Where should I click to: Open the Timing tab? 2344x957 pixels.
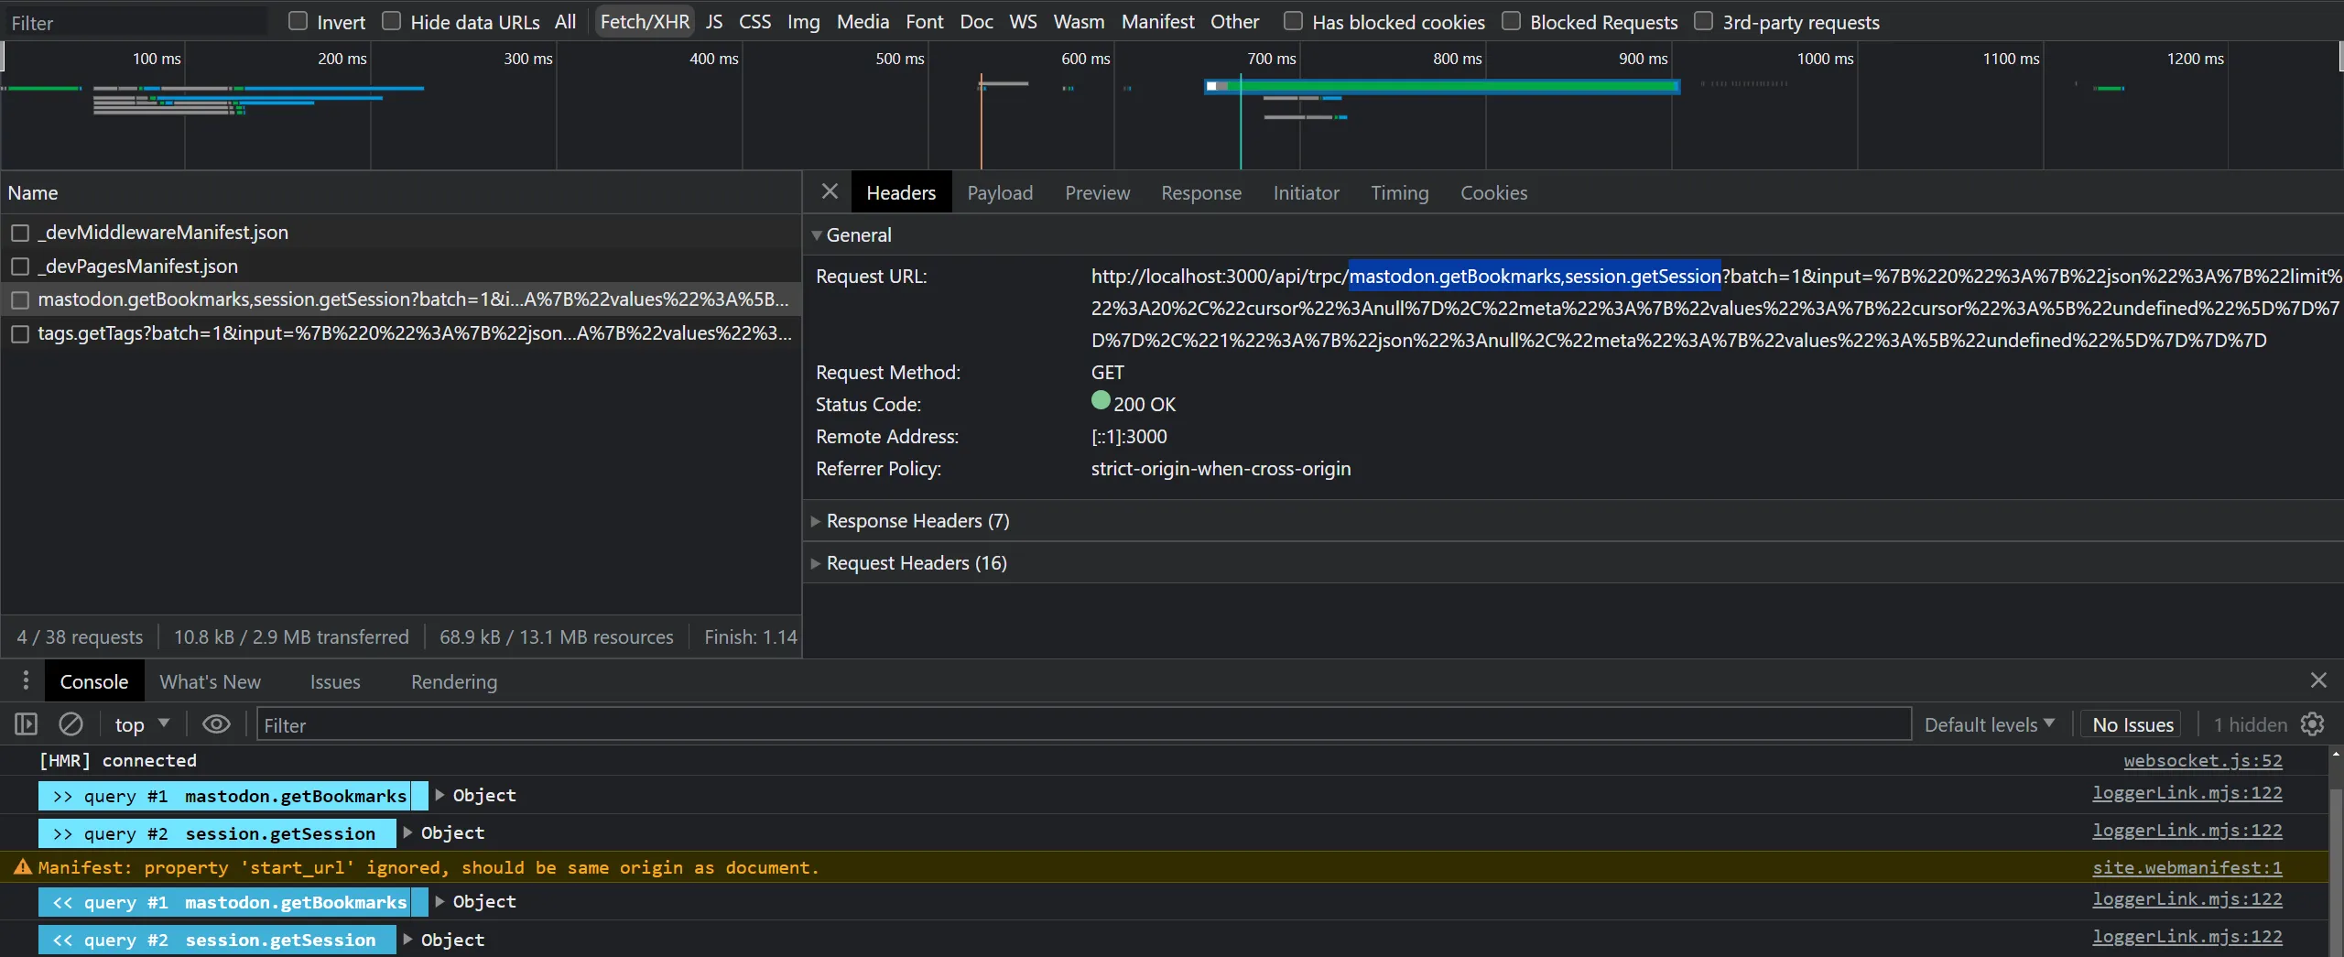[x=1399, y=192]
